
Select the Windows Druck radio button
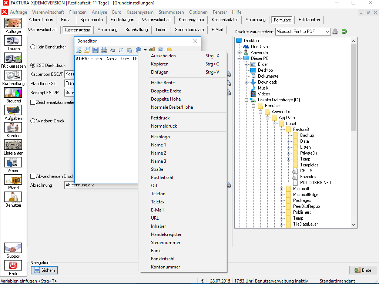pos(33,121)
